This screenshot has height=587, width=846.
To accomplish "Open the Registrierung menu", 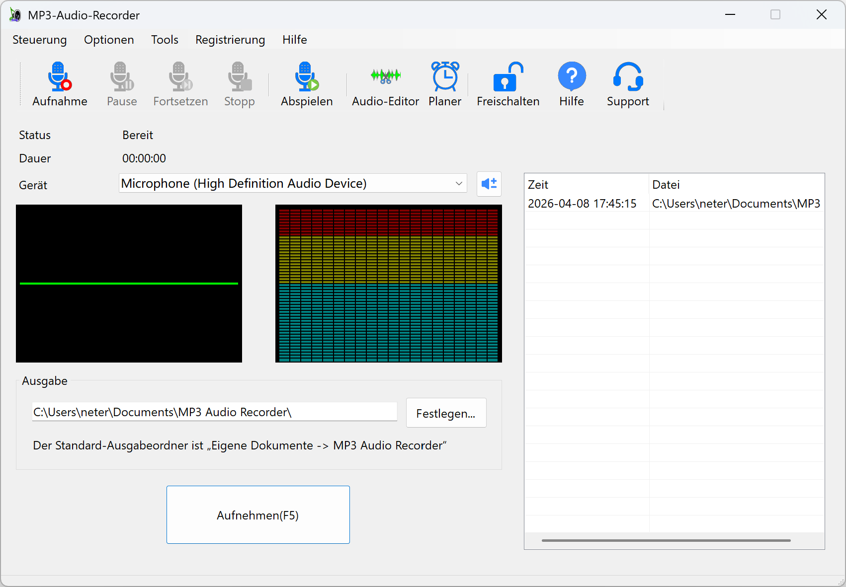I will click(230, 40).
